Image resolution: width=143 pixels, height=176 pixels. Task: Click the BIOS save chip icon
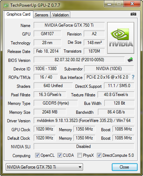[x=130, y=60]
